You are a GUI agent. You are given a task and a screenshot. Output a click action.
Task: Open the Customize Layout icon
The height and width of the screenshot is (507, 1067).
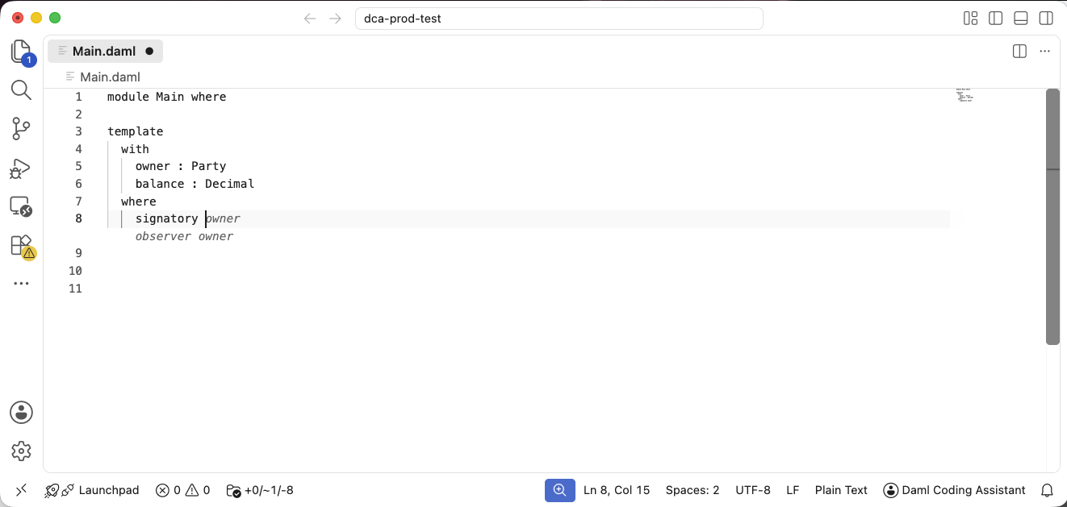tap(971, 19)
